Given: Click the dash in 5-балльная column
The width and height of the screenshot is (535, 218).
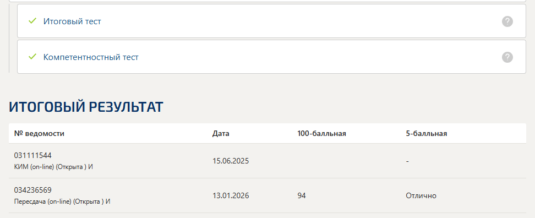Looking at the screenshot, I should [407, 161].
